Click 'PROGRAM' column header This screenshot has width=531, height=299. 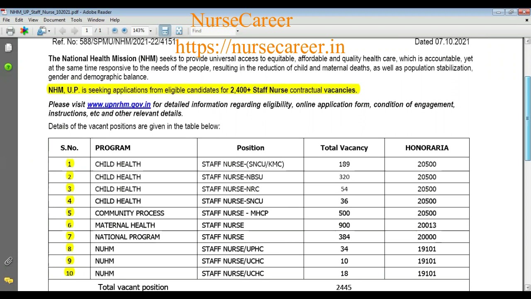click(112, 148)
